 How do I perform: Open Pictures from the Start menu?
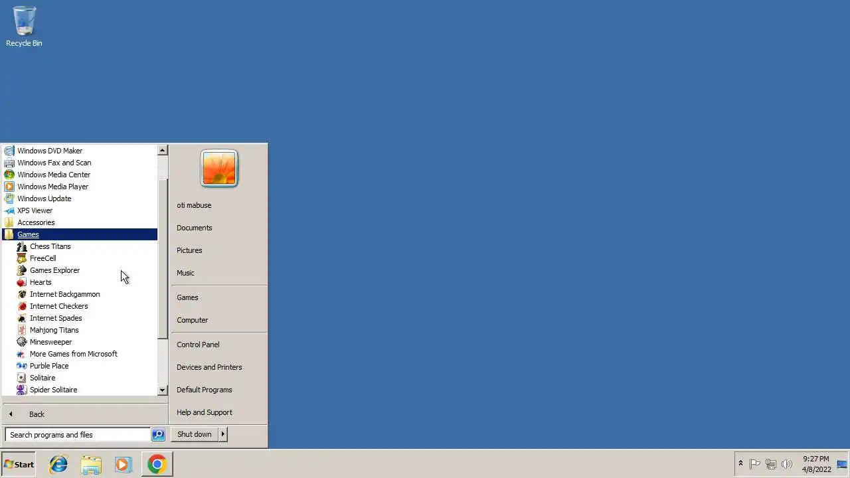189,250
